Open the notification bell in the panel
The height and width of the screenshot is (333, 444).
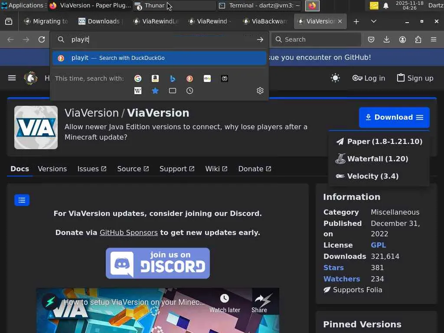click(x=385, y=6)
